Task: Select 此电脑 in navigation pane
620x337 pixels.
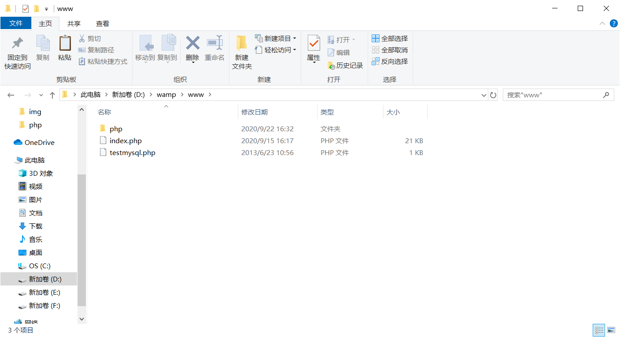Action: point(34,160)
